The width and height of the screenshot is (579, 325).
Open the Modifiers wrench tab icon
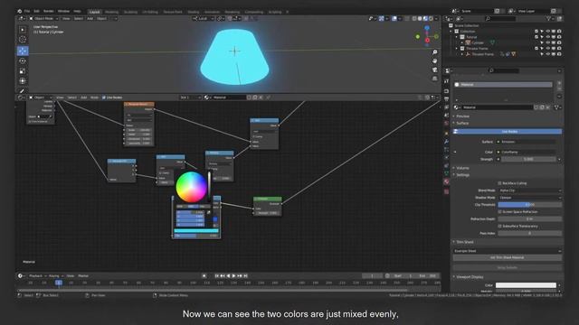click(x=446, y=141)
